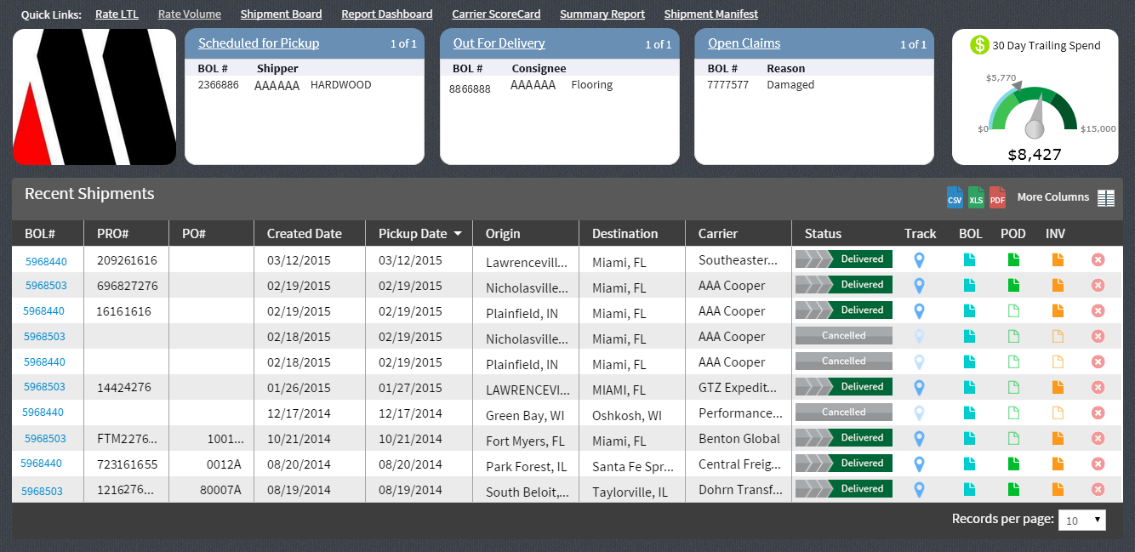Sort table by Created Date column header
The image size is (1135, 552).
304,234
